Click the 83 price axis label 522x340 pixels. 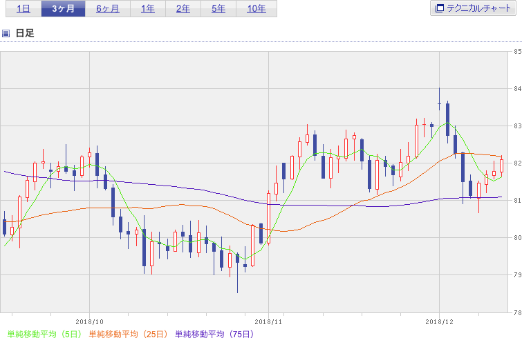tap(517, 126)
